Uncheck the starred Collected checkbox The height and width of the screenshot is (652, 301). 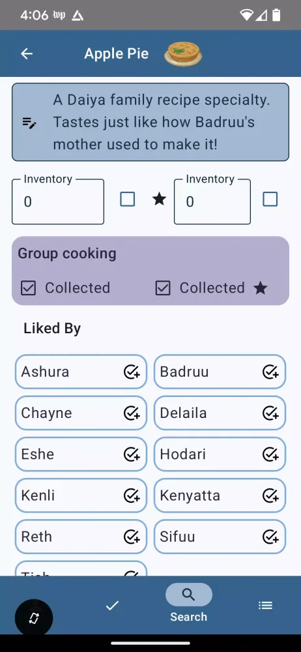(163, 288)
